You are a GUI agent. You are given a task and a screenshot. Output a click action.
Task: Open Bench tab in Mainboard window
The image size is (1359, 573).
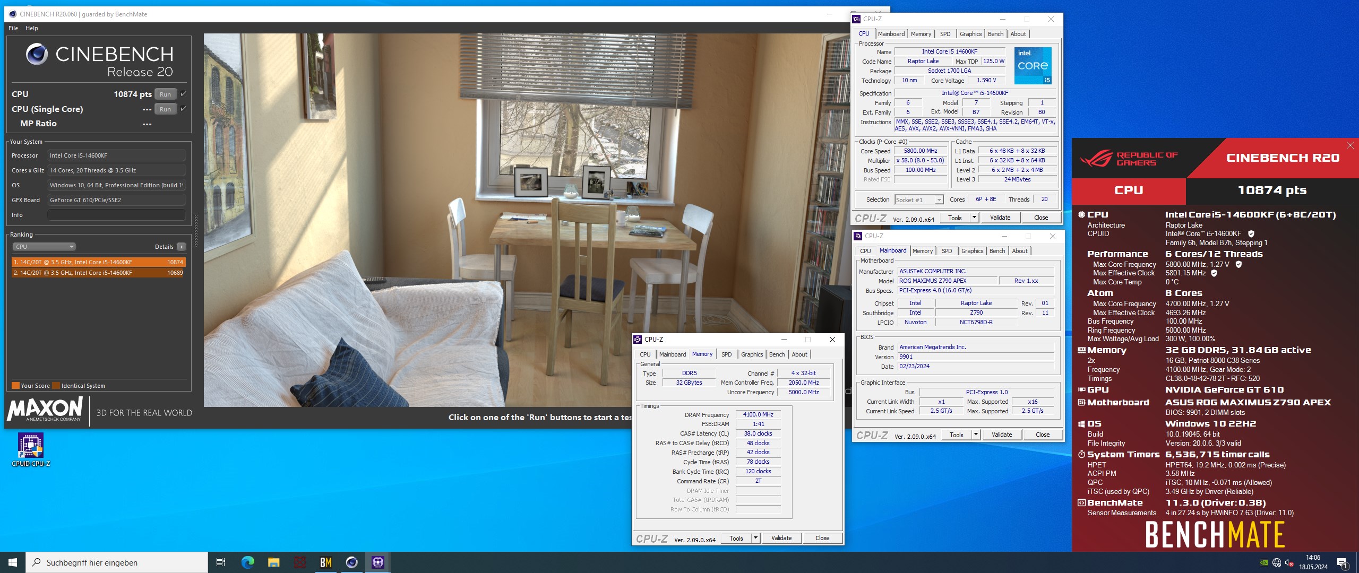point(997,251)
